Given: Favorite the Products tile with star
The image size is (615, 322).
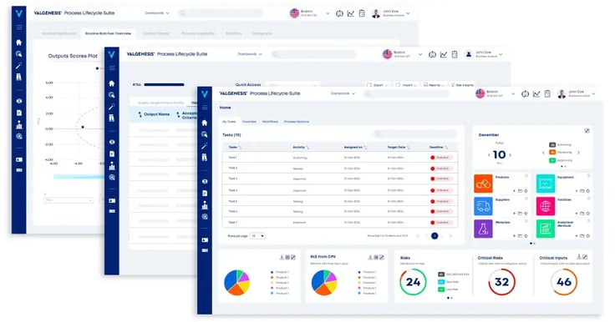Looking at the screenshot, I should tap(526, 191).
